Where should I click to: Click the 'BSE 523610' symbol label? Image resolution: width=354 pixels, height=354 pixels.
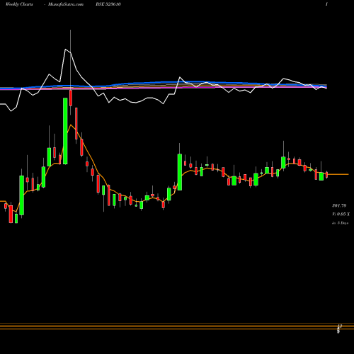tap(108, 4)
